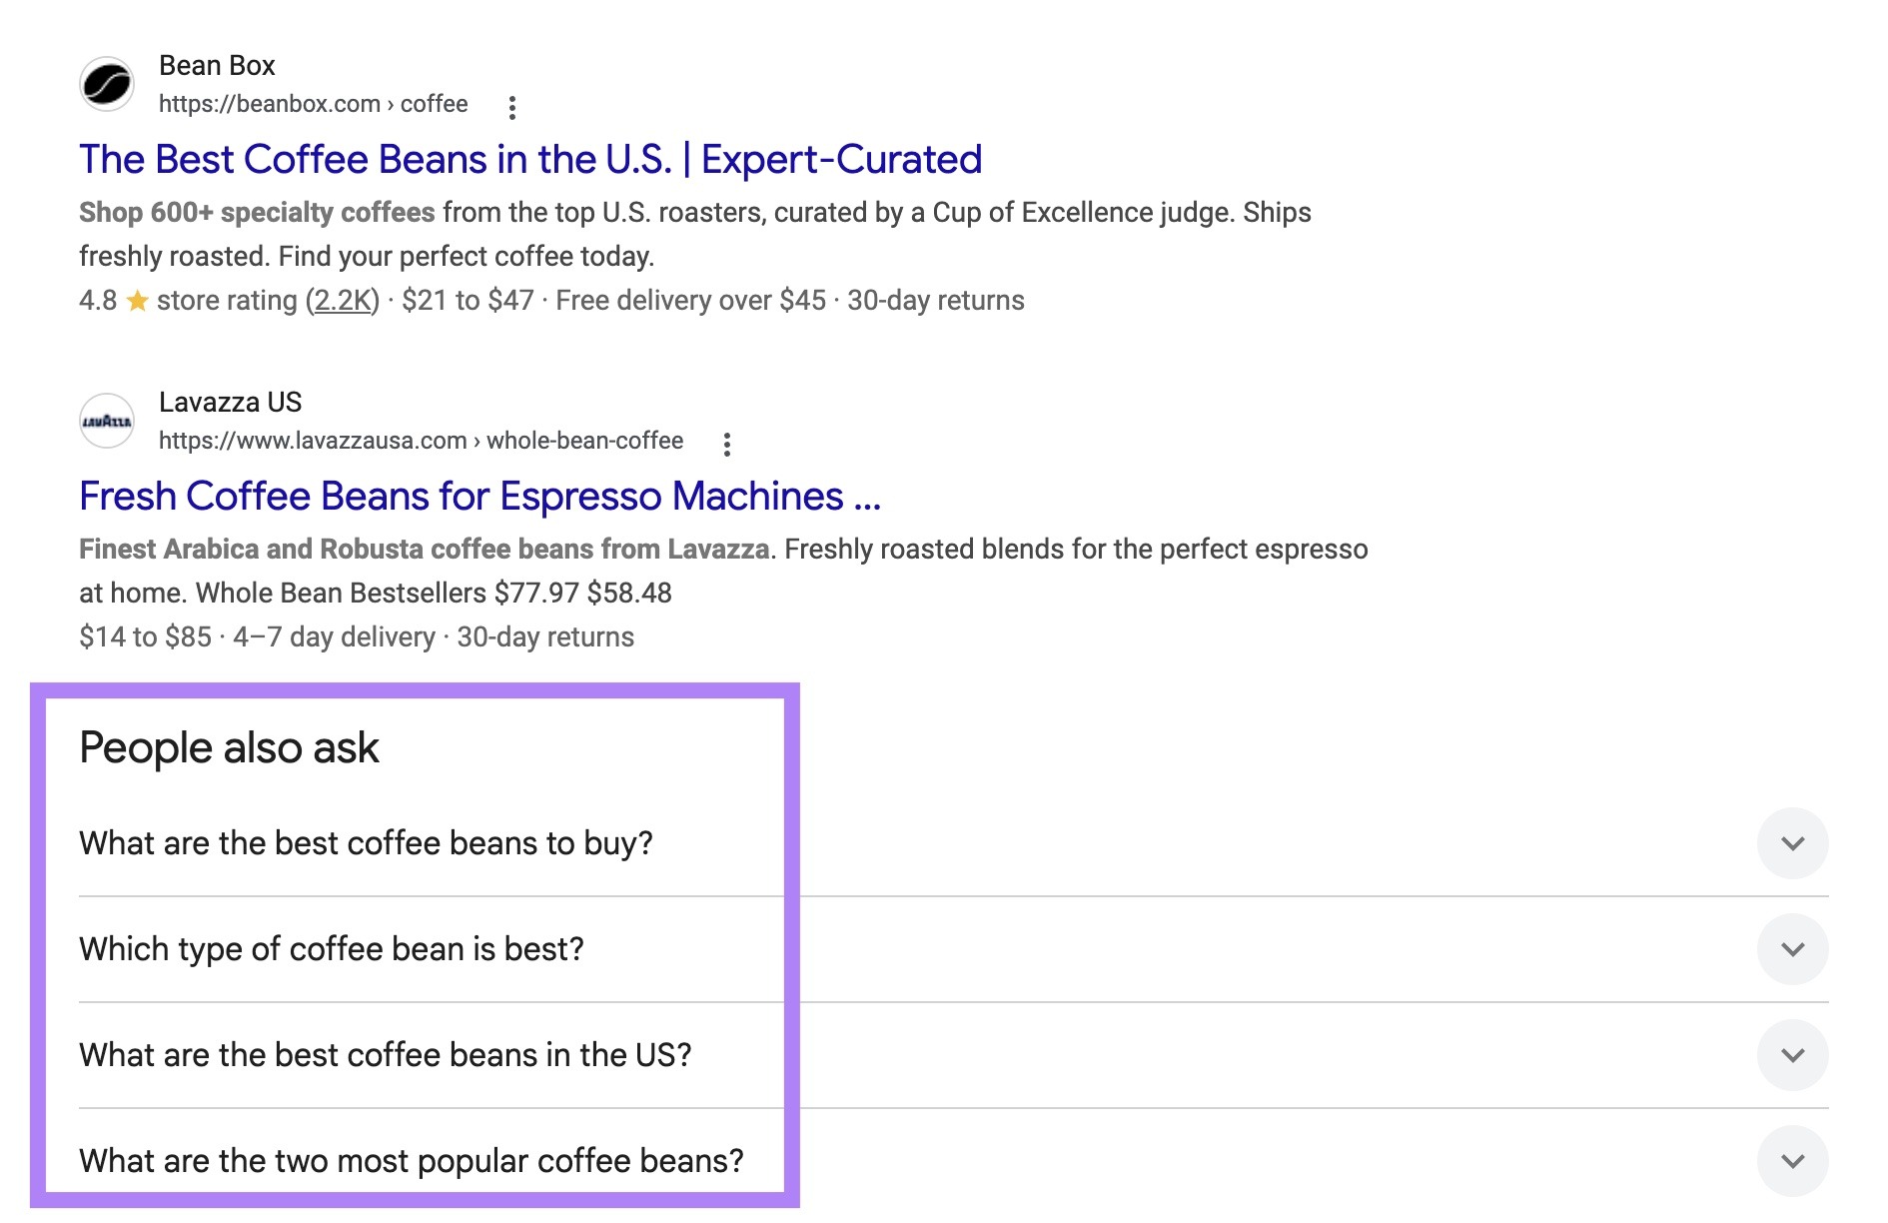1888x1223 pixels.
Task: Click the Lavazza logo favicon
Action: [107, 421]
